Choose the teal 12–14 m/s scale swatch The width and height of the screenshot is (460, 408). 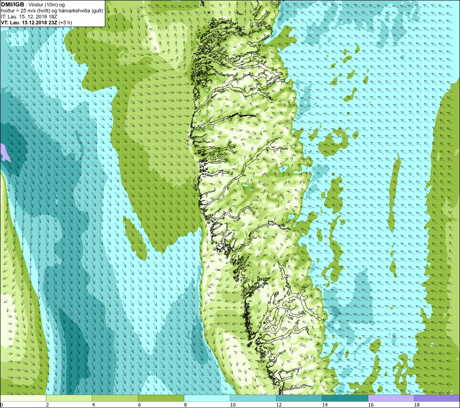pos(299,398)
